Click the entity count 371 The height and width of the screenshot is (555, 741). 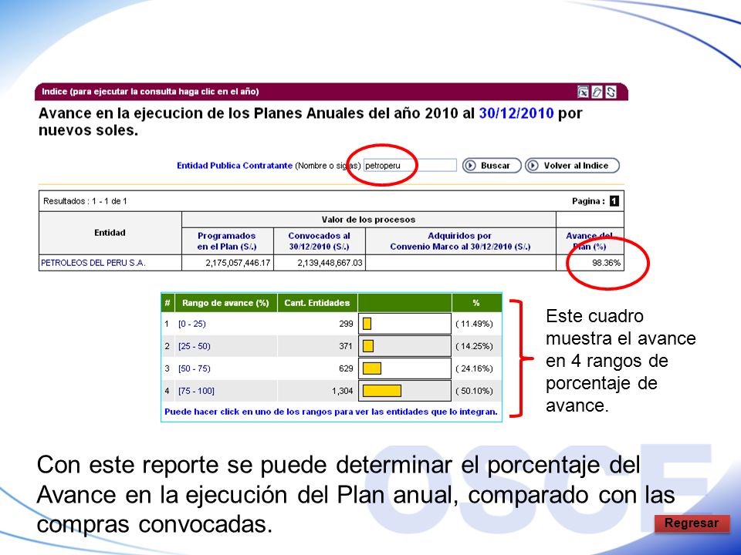click(x=346, y=346)
